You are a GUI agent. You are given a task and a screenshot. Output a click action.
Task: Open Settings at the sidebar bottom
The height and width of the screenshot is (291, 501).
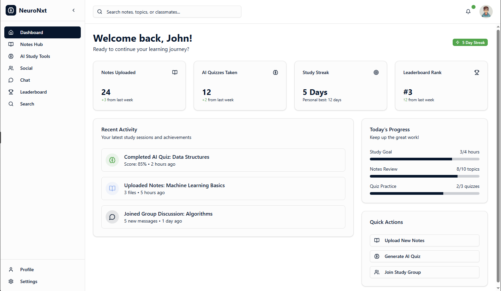(28, 281)
